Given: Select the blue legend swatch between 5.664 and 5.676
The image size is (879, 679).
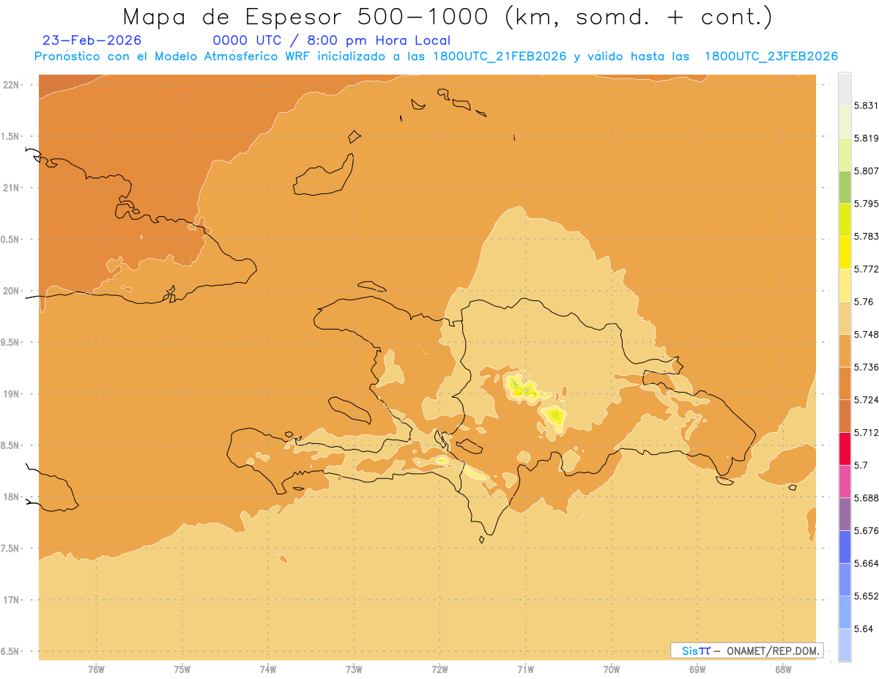Looking at the screenshot, I should (845, 546).
